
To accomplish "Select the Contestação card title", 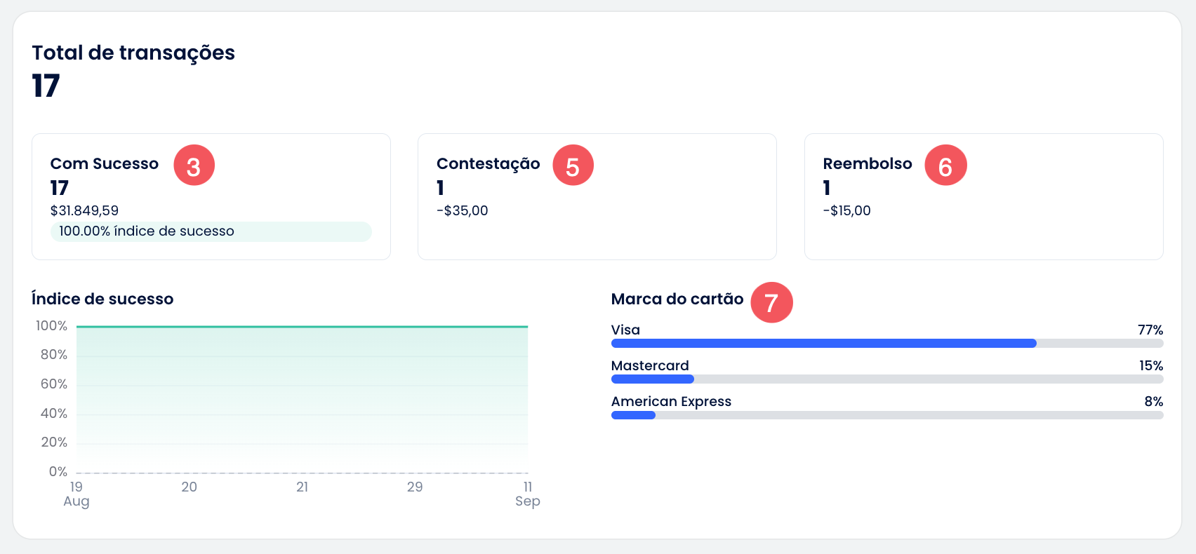I will click(488, 163).
